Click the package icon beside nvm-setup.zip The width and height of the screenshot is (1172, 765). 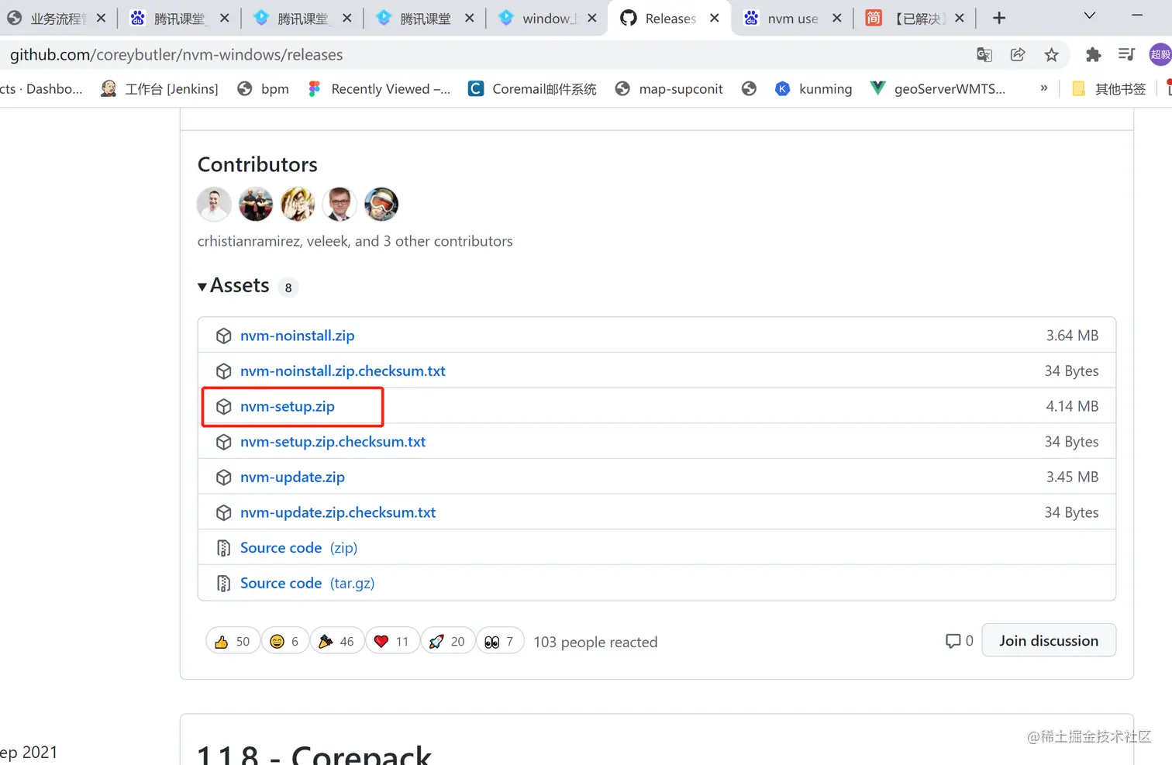224,407
